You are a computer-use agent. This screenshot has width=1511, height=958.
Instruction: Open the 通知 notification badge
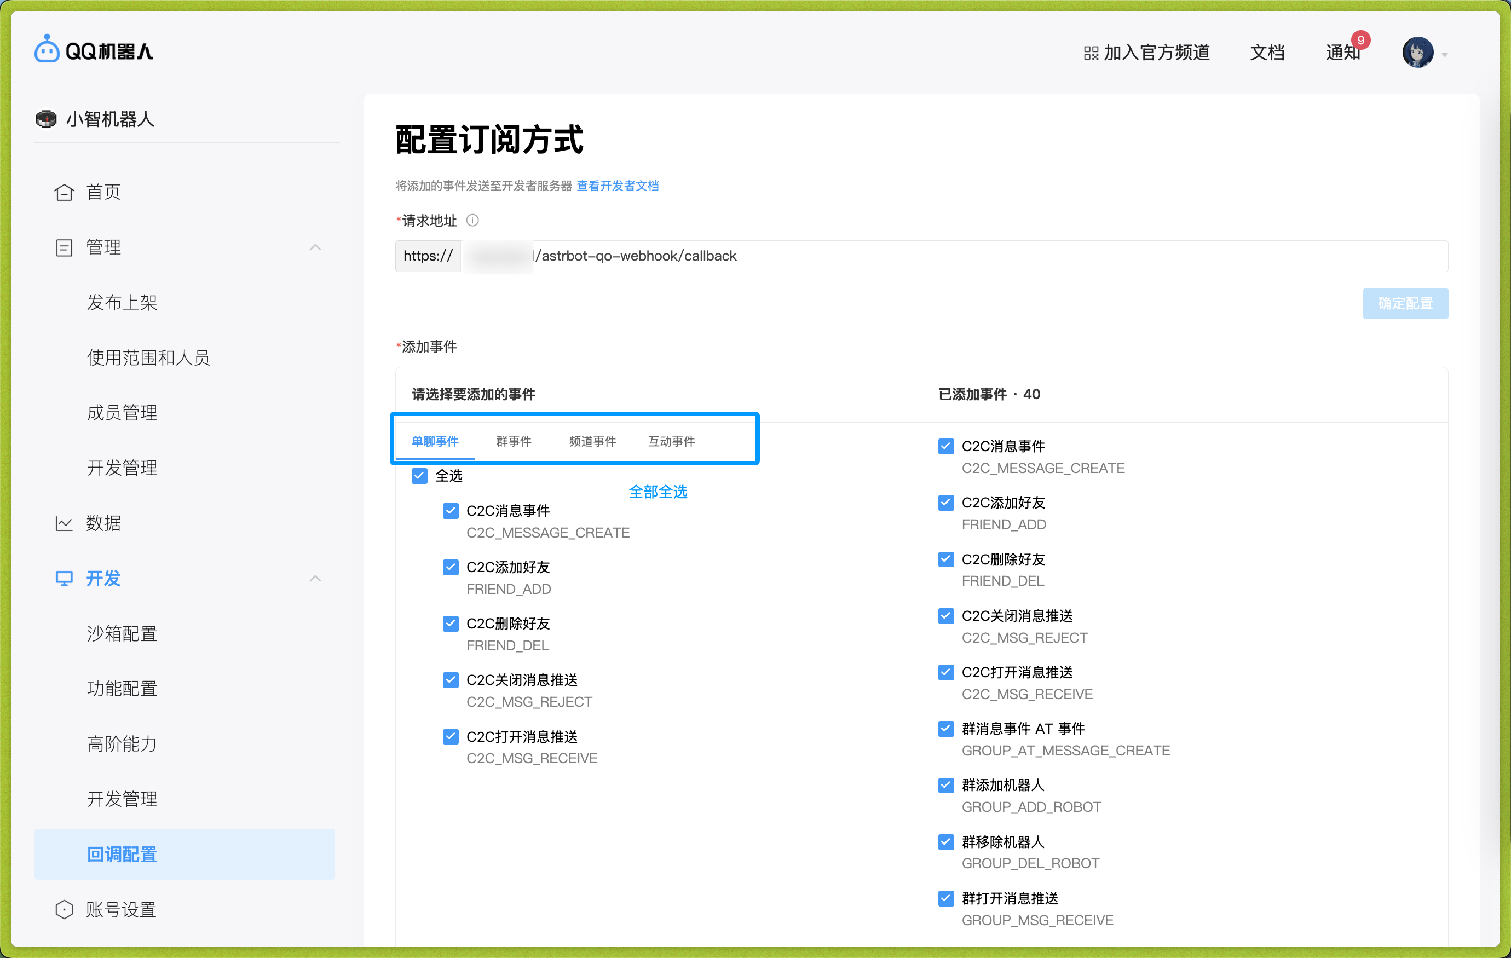[x=1360, y=41]
